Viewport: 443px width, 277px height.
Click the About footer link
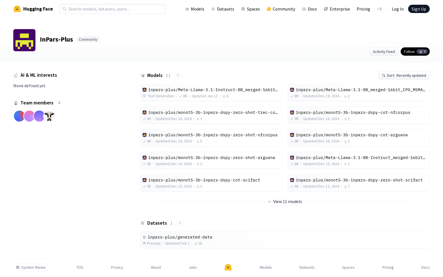coord(156,267)
